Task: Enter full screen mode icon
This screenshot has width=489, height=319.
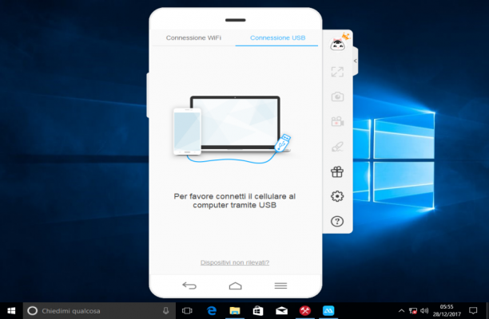Action: pos(337,72)
